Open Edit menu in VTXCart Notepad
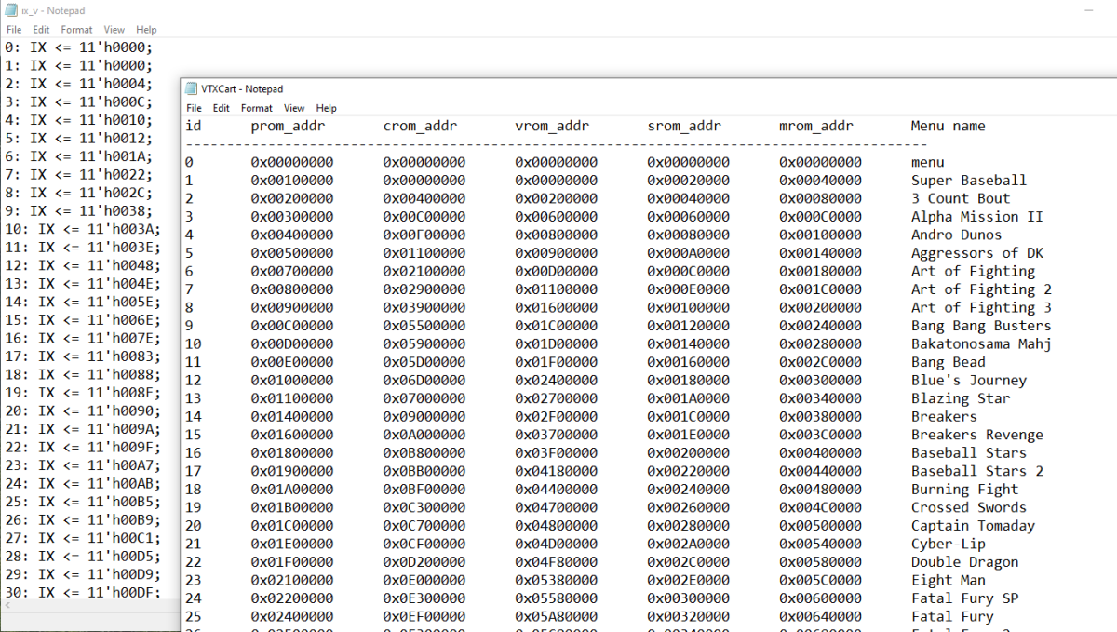The height and width of the screenshot is (632, 1117). tap(221, 108)
